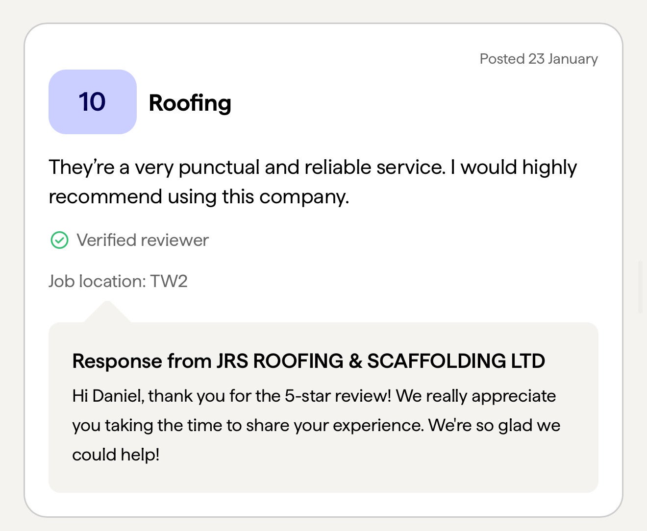Click the page scrollbar on the right edge
The width and height of the screenshot is (647, 531).
[640, 287]
